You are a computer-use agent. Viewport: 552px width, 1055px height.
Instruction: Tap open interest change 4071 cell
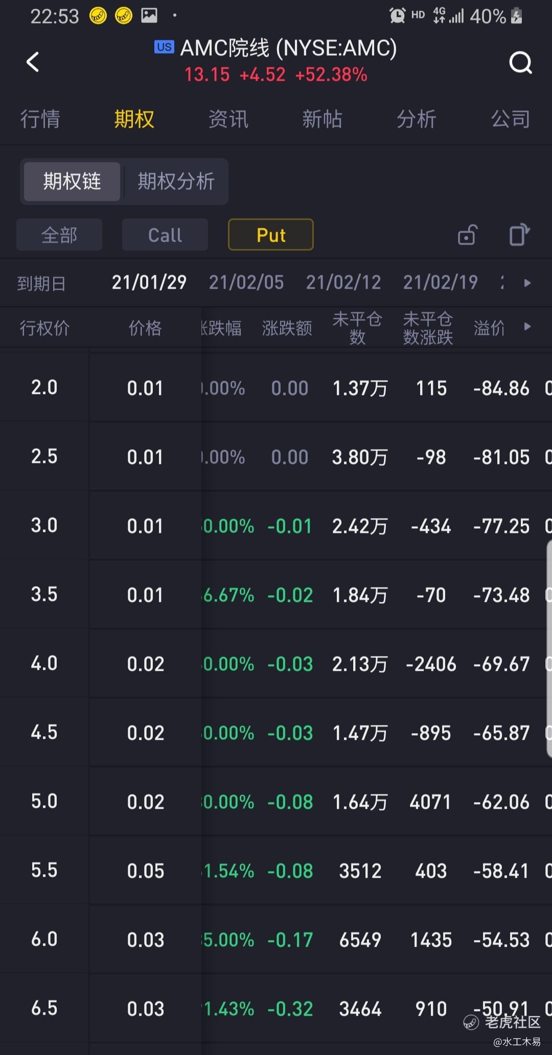pyautogui.click(x=430, y=802)
